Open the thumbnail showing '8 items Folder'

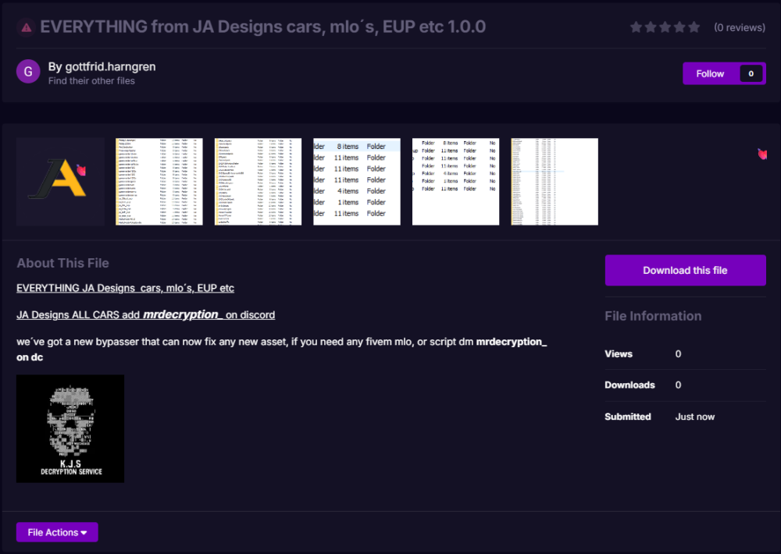click(357, 182)
